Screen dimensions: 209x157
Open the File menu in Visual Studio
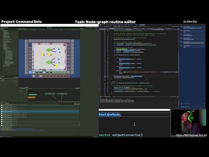pos(102,25)
